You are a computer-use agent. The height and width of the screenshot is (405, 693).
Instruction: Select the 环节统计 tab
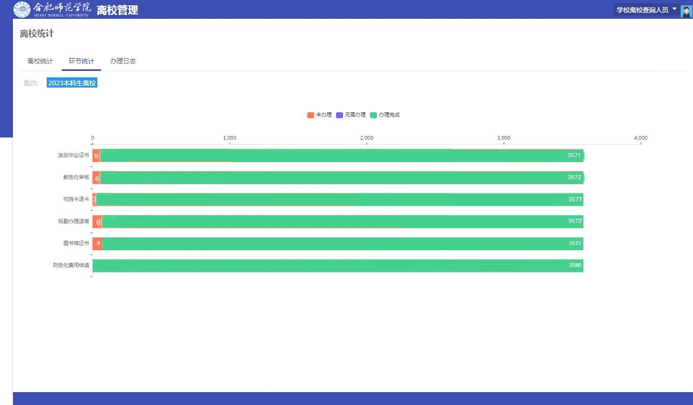(x=81, y=61)
